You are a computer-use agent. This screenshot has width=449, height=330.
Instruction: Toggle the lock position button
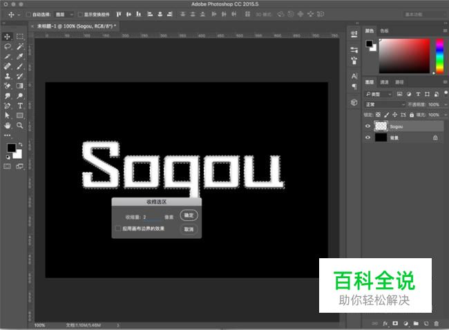click(394, 115)
